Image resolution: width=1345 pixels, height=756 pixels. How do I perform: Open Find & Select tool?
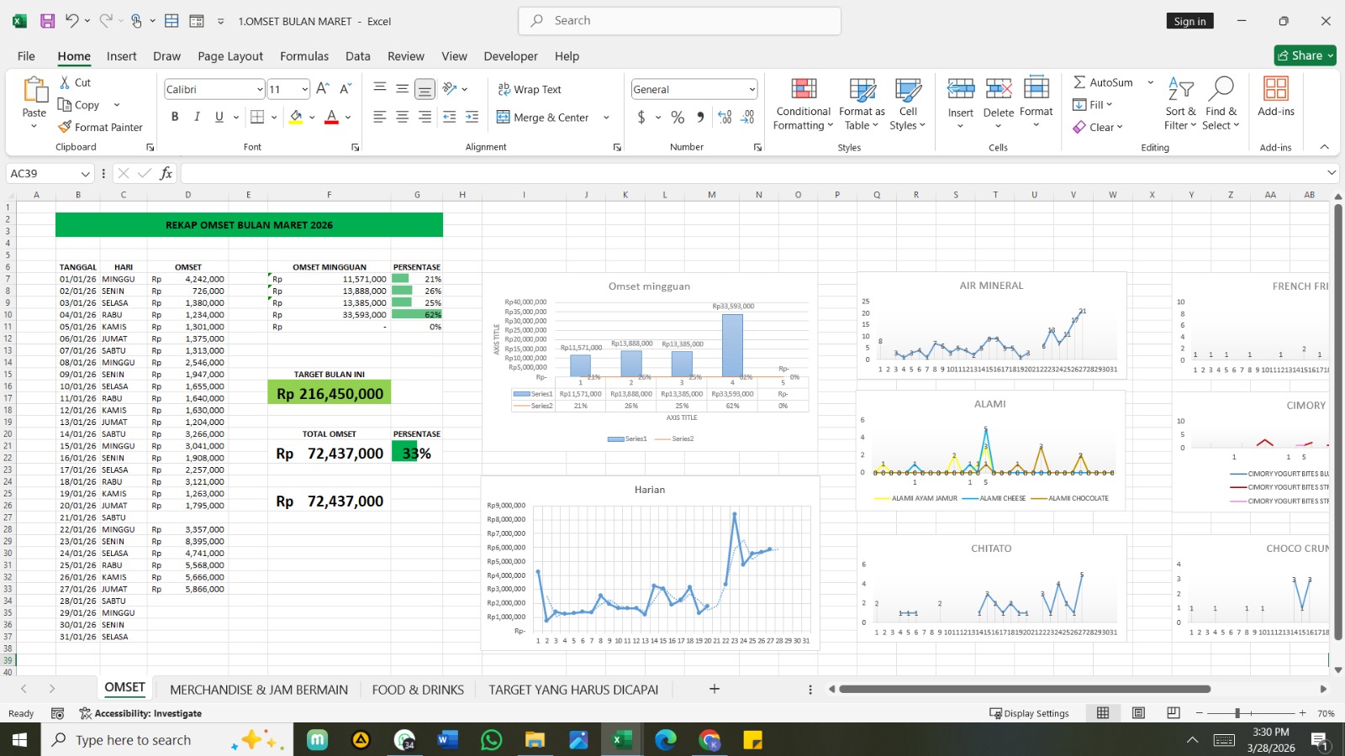click(x=1221, y=104)
